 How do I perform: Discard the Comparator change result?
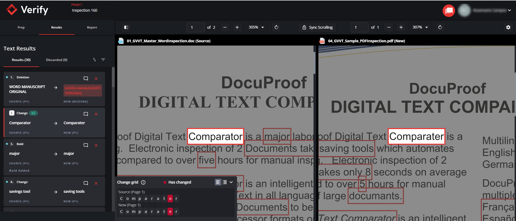96,114
